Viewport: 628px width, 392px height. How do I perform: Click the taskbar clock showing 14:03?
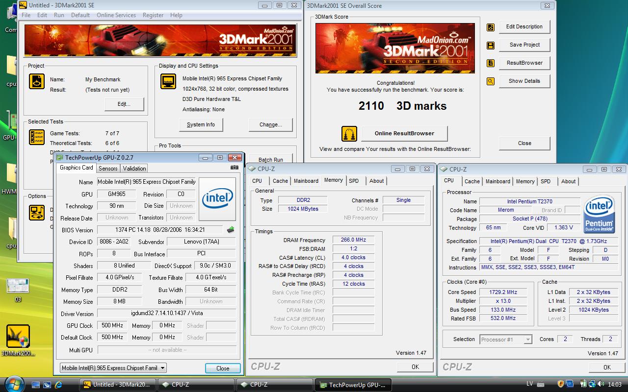click(x=614, y=385)
